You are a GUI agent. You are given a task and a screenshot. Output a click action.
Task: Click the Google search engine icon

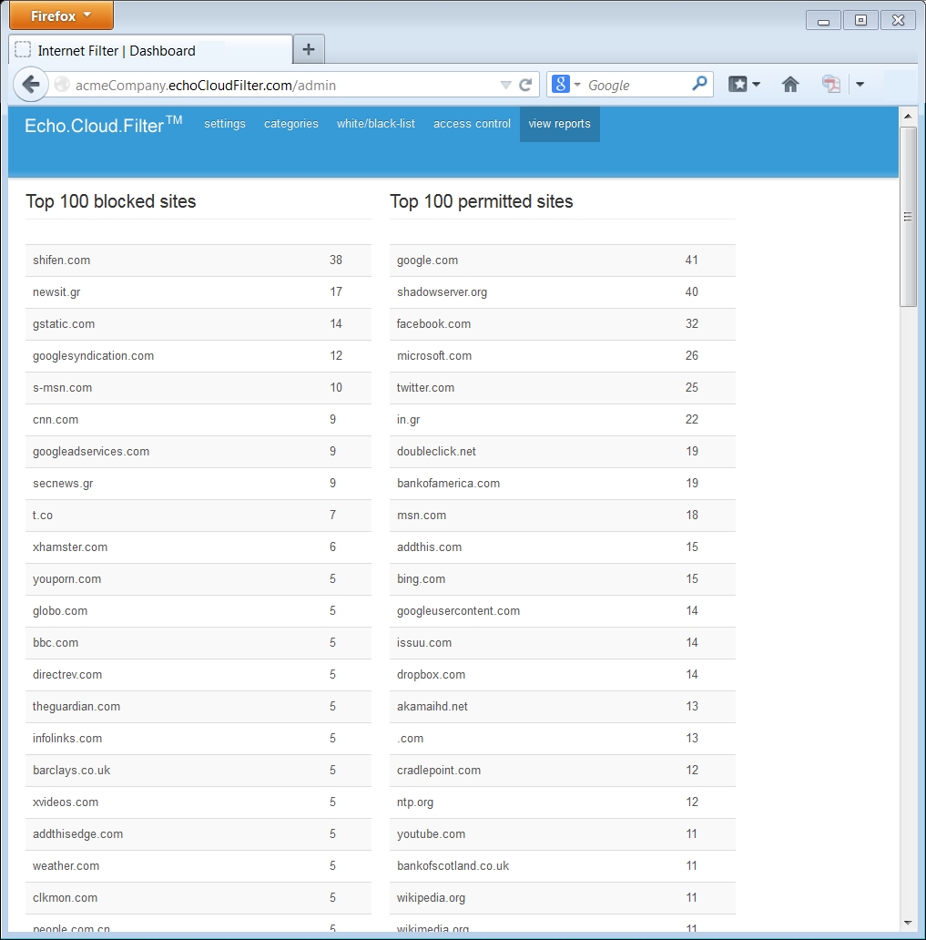560,84
